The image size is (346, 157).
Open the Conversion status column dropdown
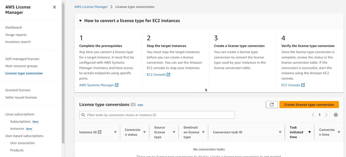point(145,132)
